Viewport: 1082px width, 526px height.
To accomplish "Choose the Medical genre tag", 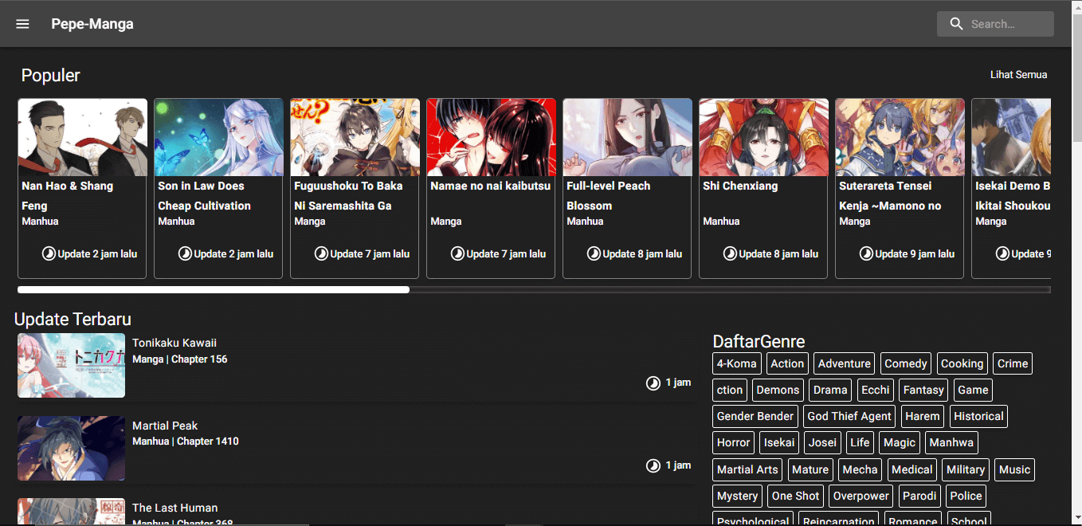I will tap(911, 469).
